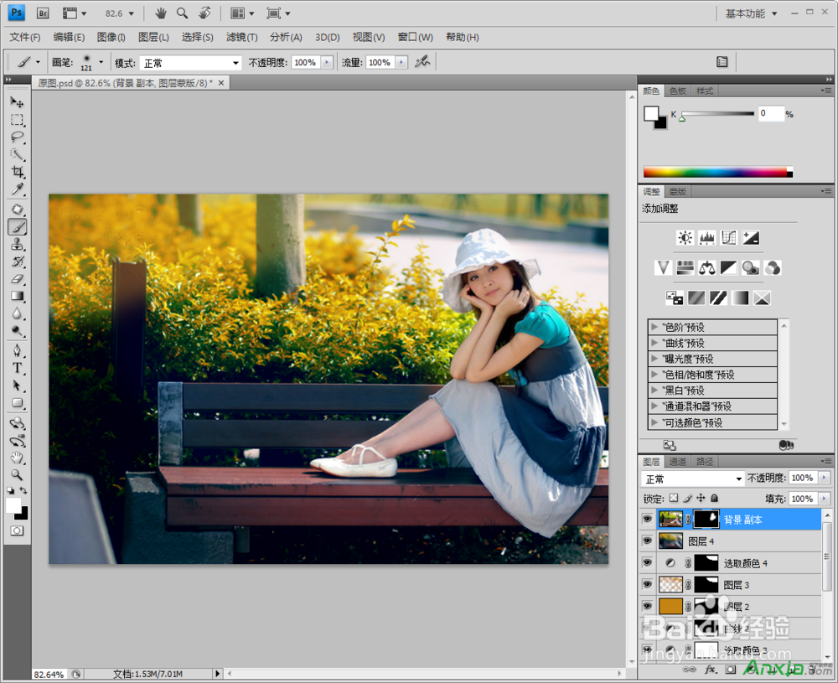Hide the 图层 3 layer
838x683 pixels.
pyautogui.click(x=647, y=585)
